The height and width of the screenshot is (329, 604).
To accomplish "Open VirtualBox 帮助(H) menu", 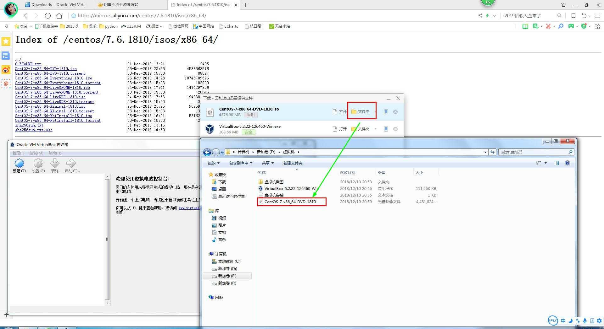I will point(55,153).
